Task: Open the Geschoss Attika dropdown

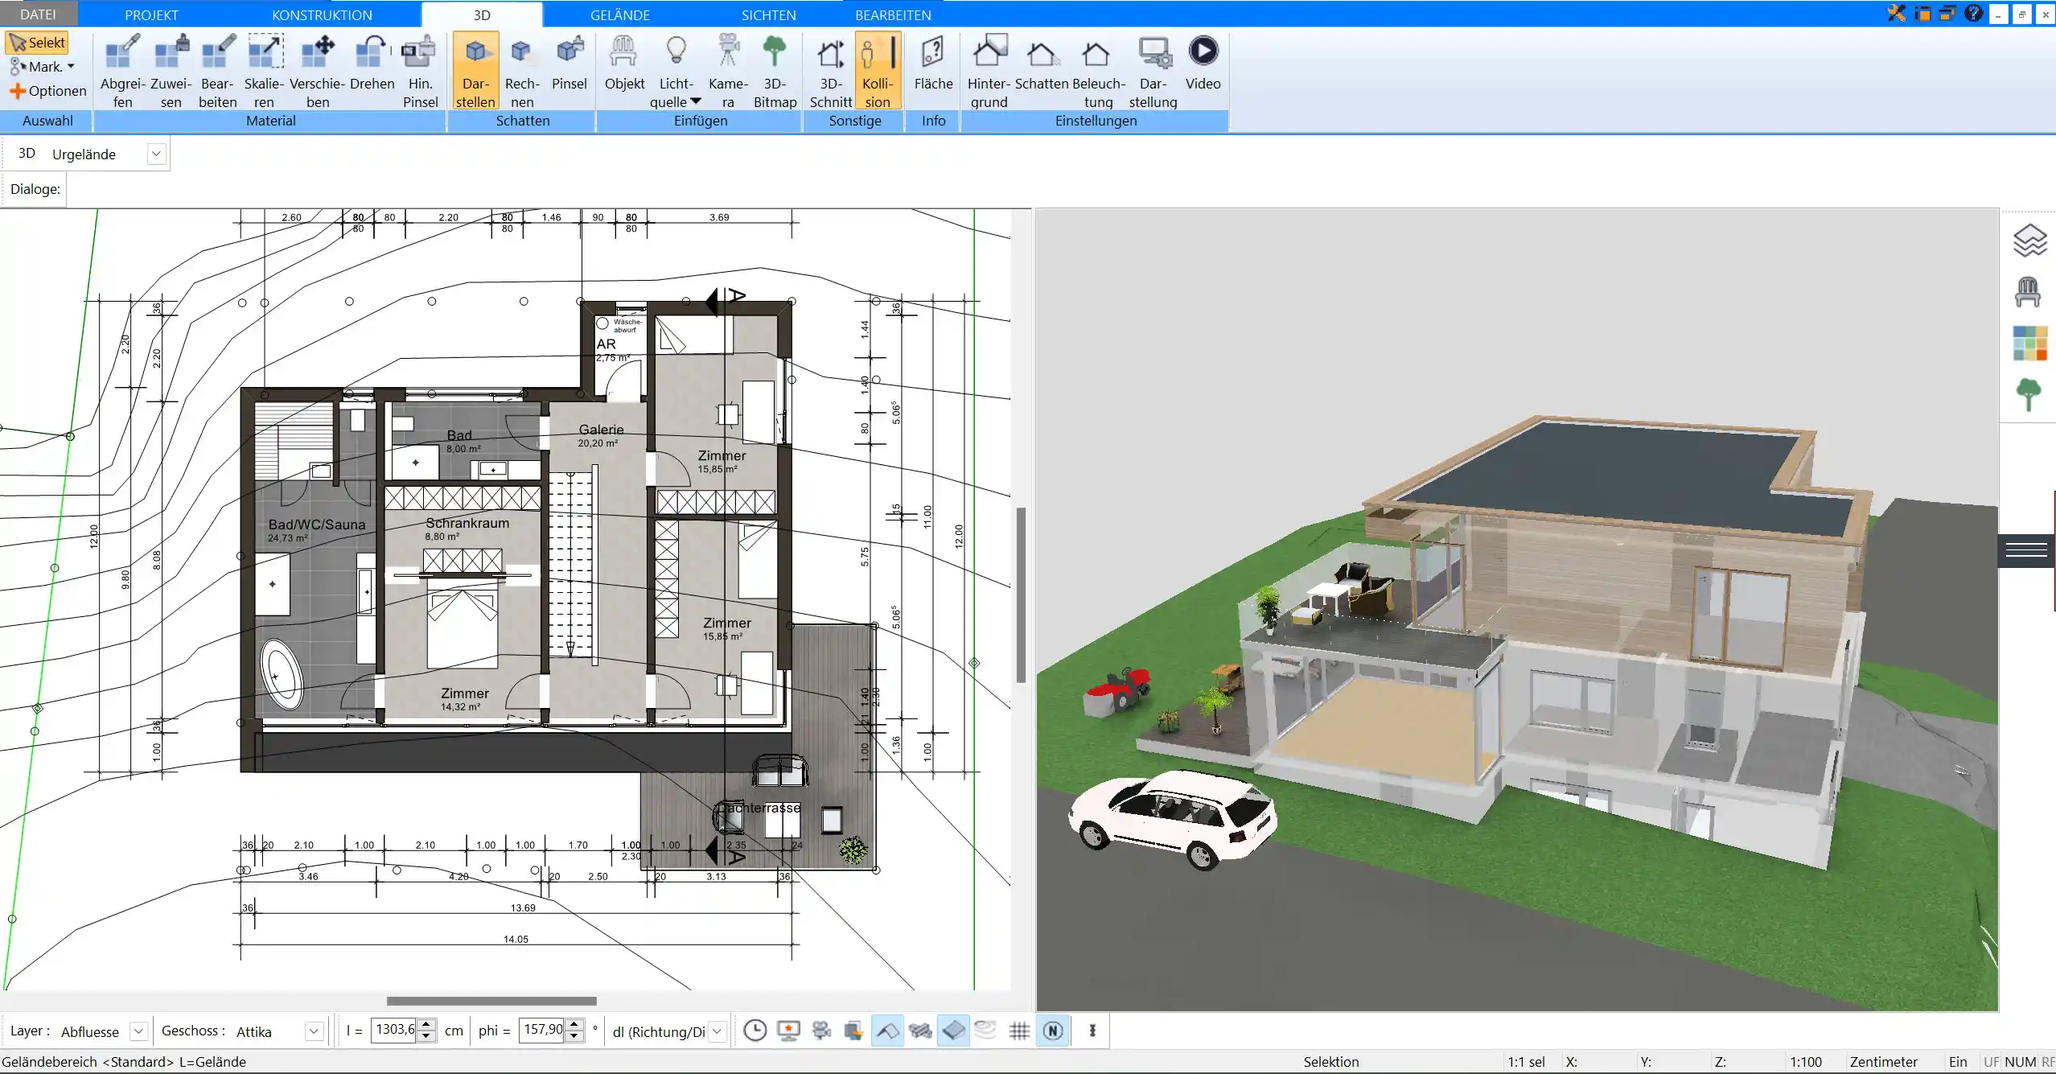Action: 315,1031
